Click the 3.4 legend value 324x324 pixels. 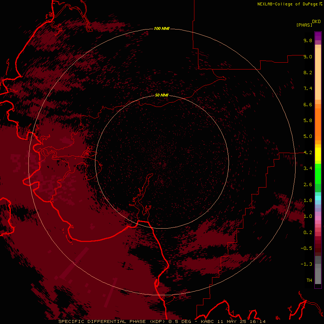click(x=308, y=168)
